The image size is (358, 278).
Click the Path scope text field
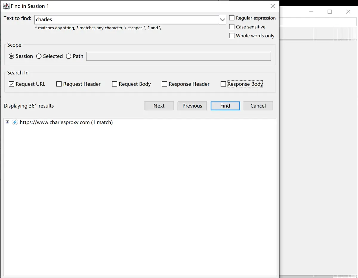tap(178, 56)
